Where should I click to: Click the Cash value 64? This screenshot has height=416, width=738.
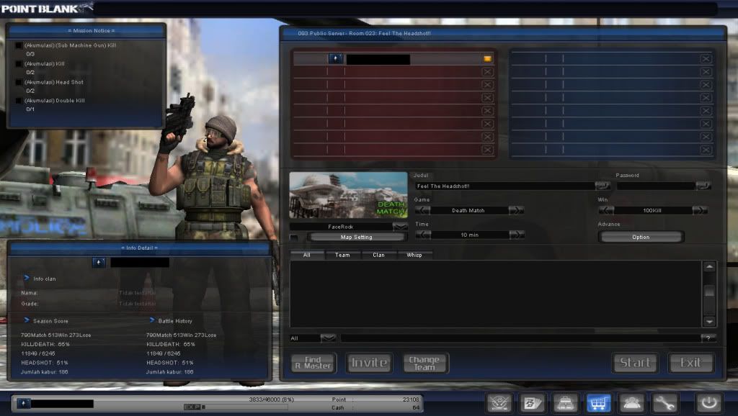coord(416,407)
